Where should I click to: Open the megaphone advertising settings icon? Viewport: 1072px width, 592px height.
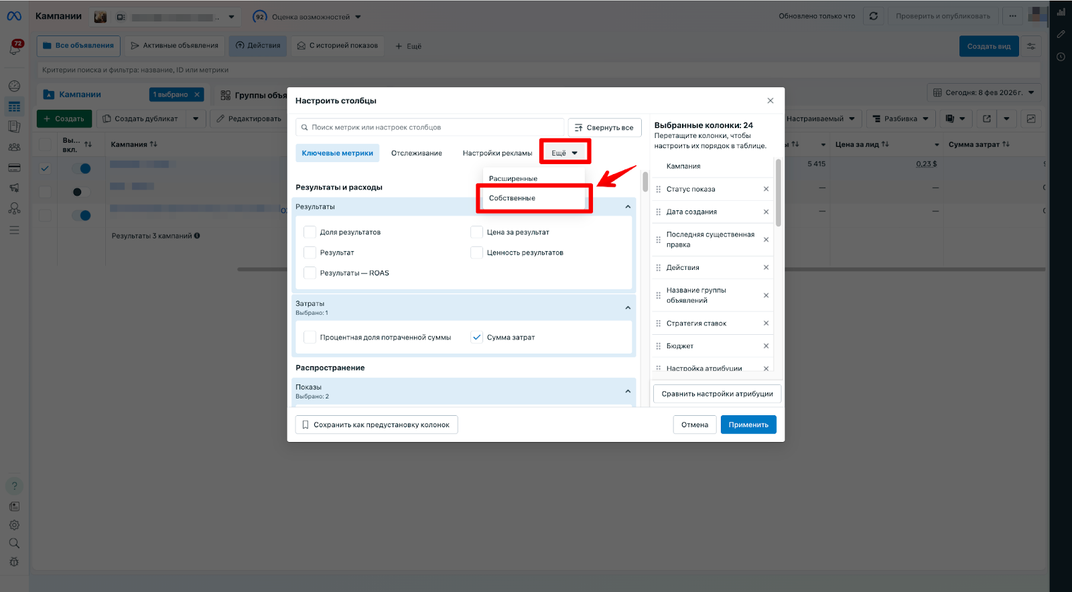14,188
